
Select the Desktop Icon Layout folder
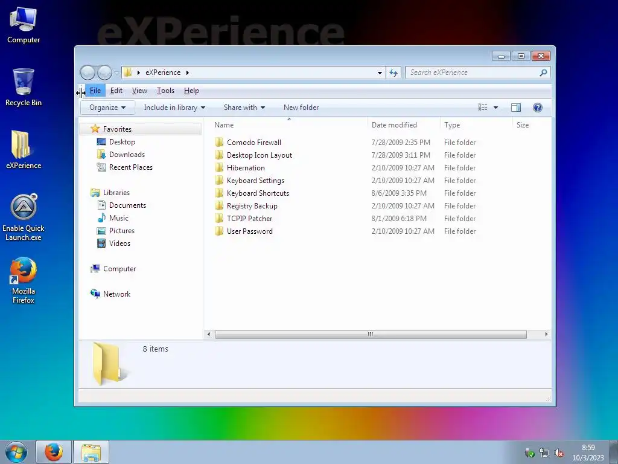pyautogui.click(x=260, y=155)
